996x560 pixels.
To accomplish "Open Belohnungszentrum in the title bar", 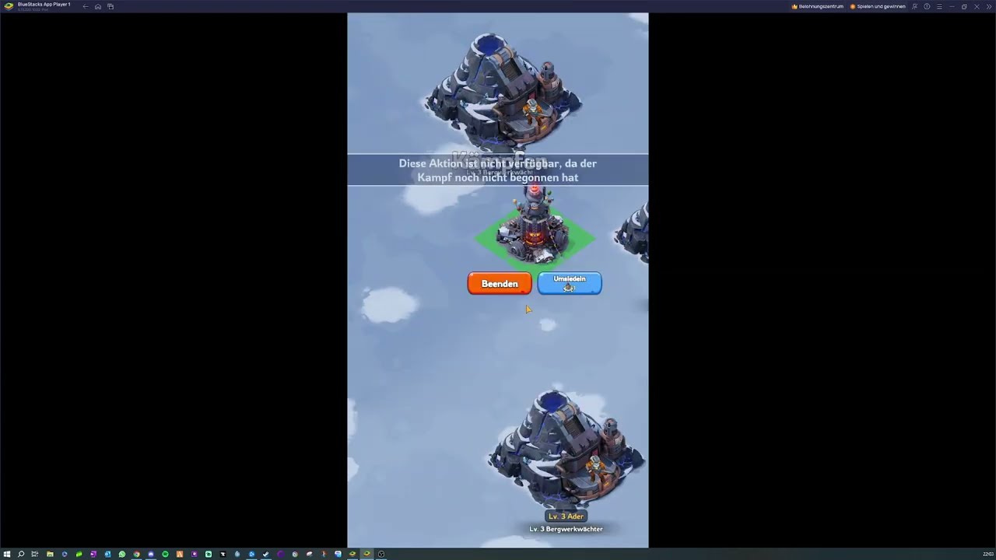I will tap(817, 6).
